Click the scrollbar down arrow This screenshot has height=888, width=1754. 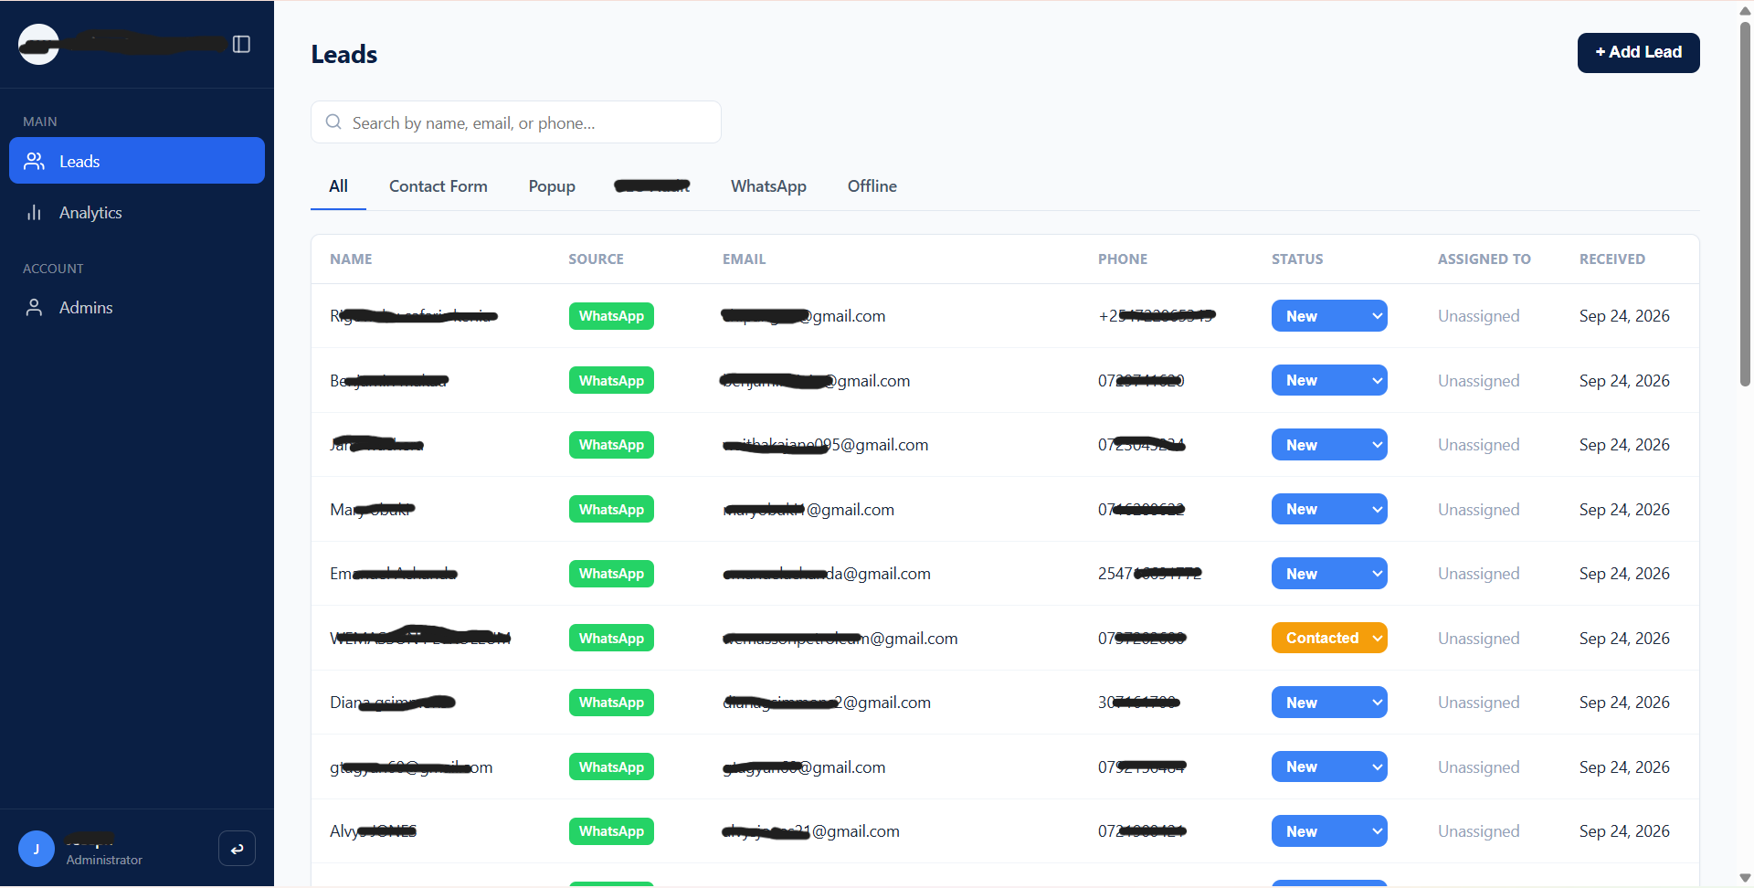click(1745, 878)
